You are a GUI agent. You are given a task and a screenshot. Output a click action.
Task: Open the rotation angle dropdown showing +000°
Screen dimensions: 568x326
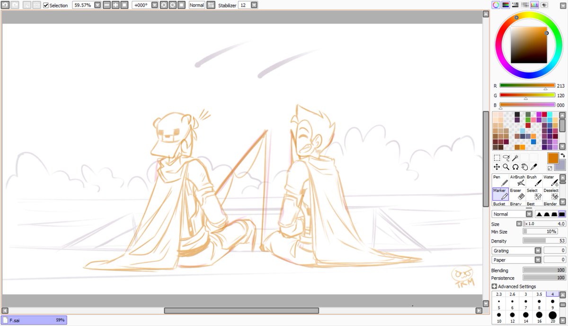[154, 5]
